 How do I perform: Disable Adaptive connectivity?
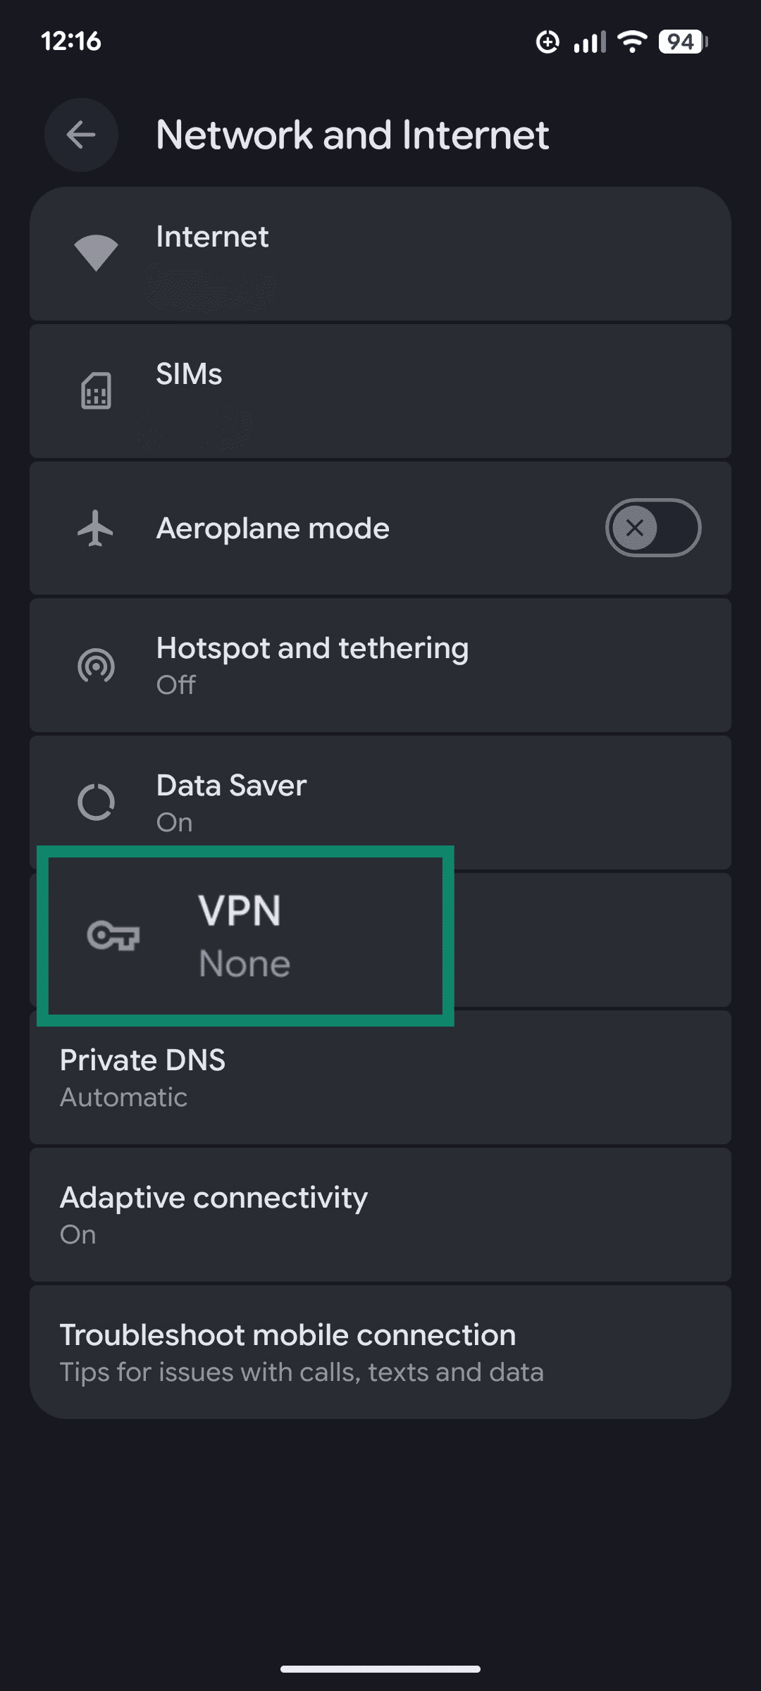(x=380, y=1213)
